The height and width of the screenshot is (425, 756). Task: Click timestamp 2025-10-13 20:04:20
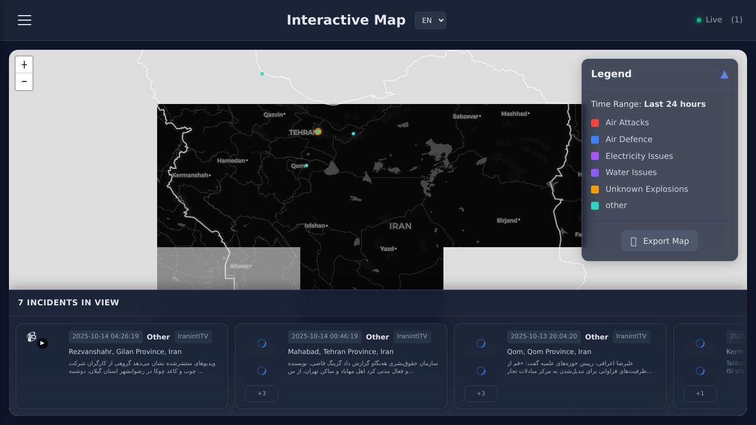click(x=544, y=337)
